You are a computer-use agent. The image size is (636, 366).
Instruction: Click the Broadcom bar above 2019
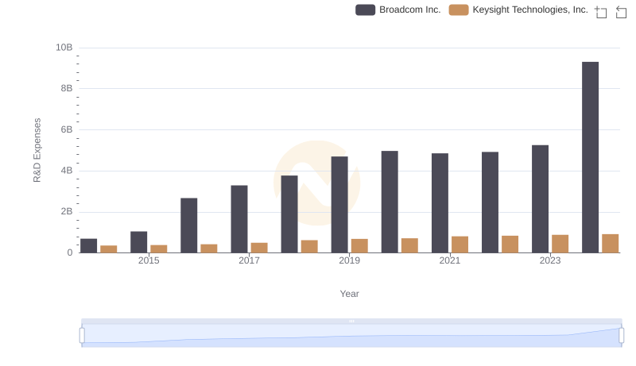coord(339,205)
